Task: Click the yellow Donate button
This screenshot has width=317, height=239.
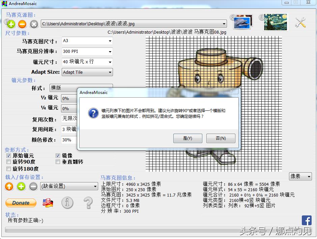Action: click(x=21, y=203)
